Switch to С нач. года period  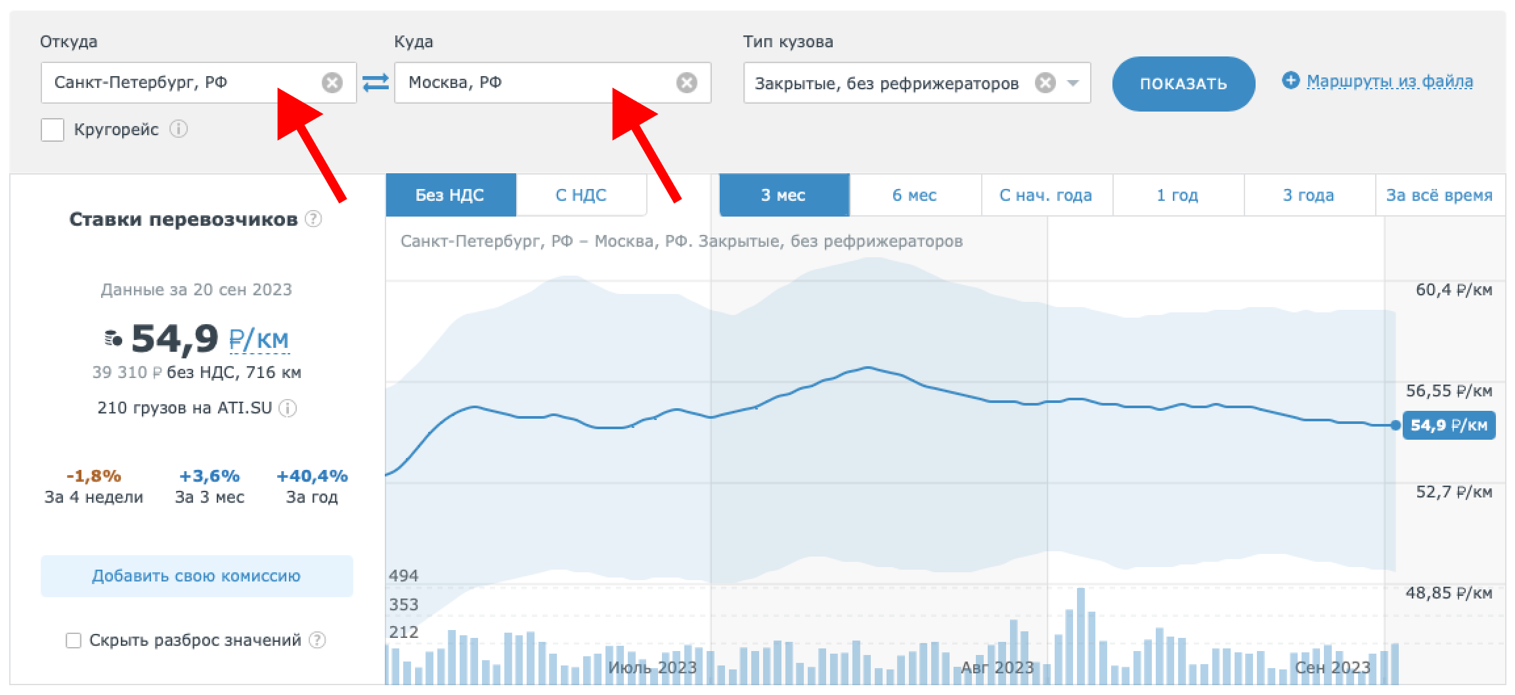pyautogui.click(x=1046, y=195)
